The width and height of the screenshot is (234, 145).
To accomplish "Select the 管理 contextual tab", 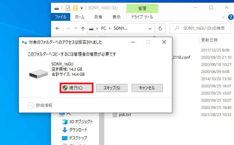I will [x=142, y=9].
